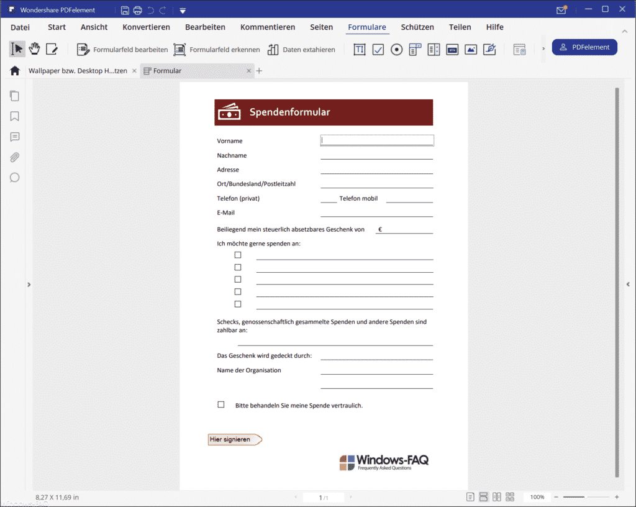Open the mail notification icon

[x=561, y=10]
